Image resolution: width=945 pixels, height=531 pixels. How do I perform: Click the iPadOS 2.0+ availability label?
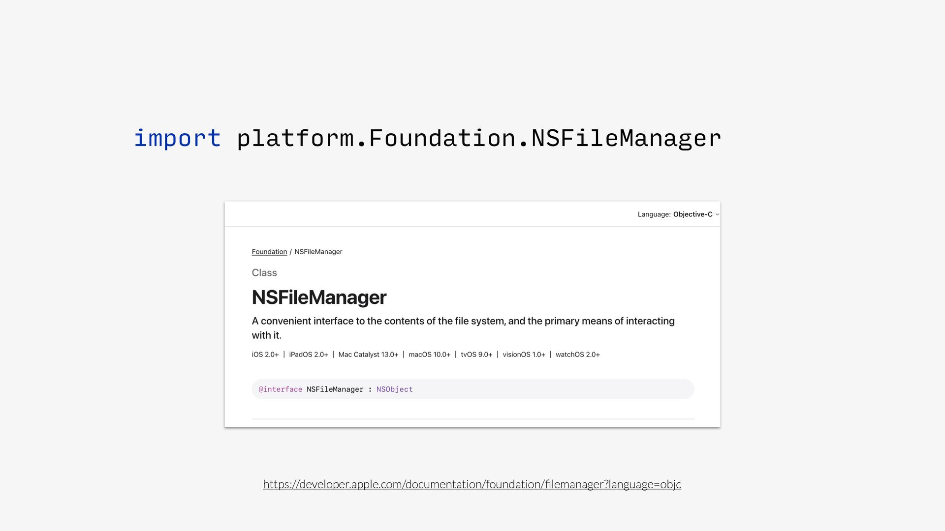309,354
